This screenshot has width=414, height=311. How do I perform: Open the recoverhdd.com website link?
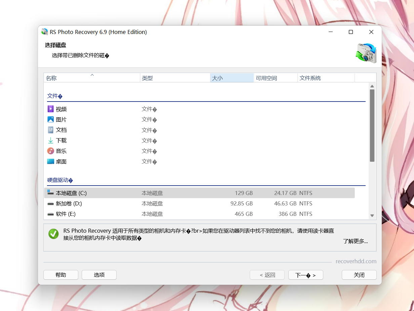[356, 261]
